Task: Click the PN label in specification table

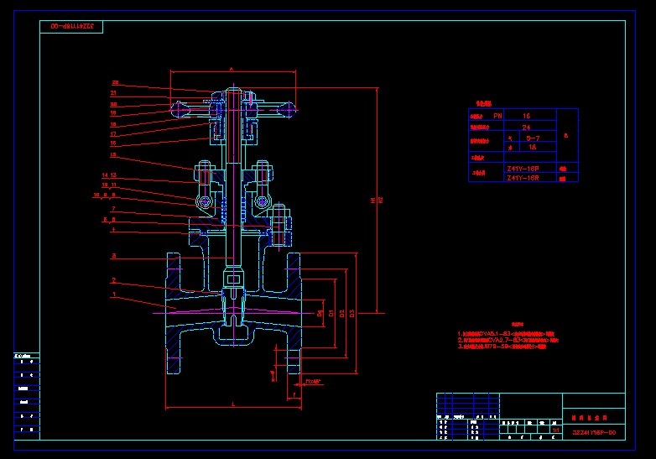Action: [498, 115]
